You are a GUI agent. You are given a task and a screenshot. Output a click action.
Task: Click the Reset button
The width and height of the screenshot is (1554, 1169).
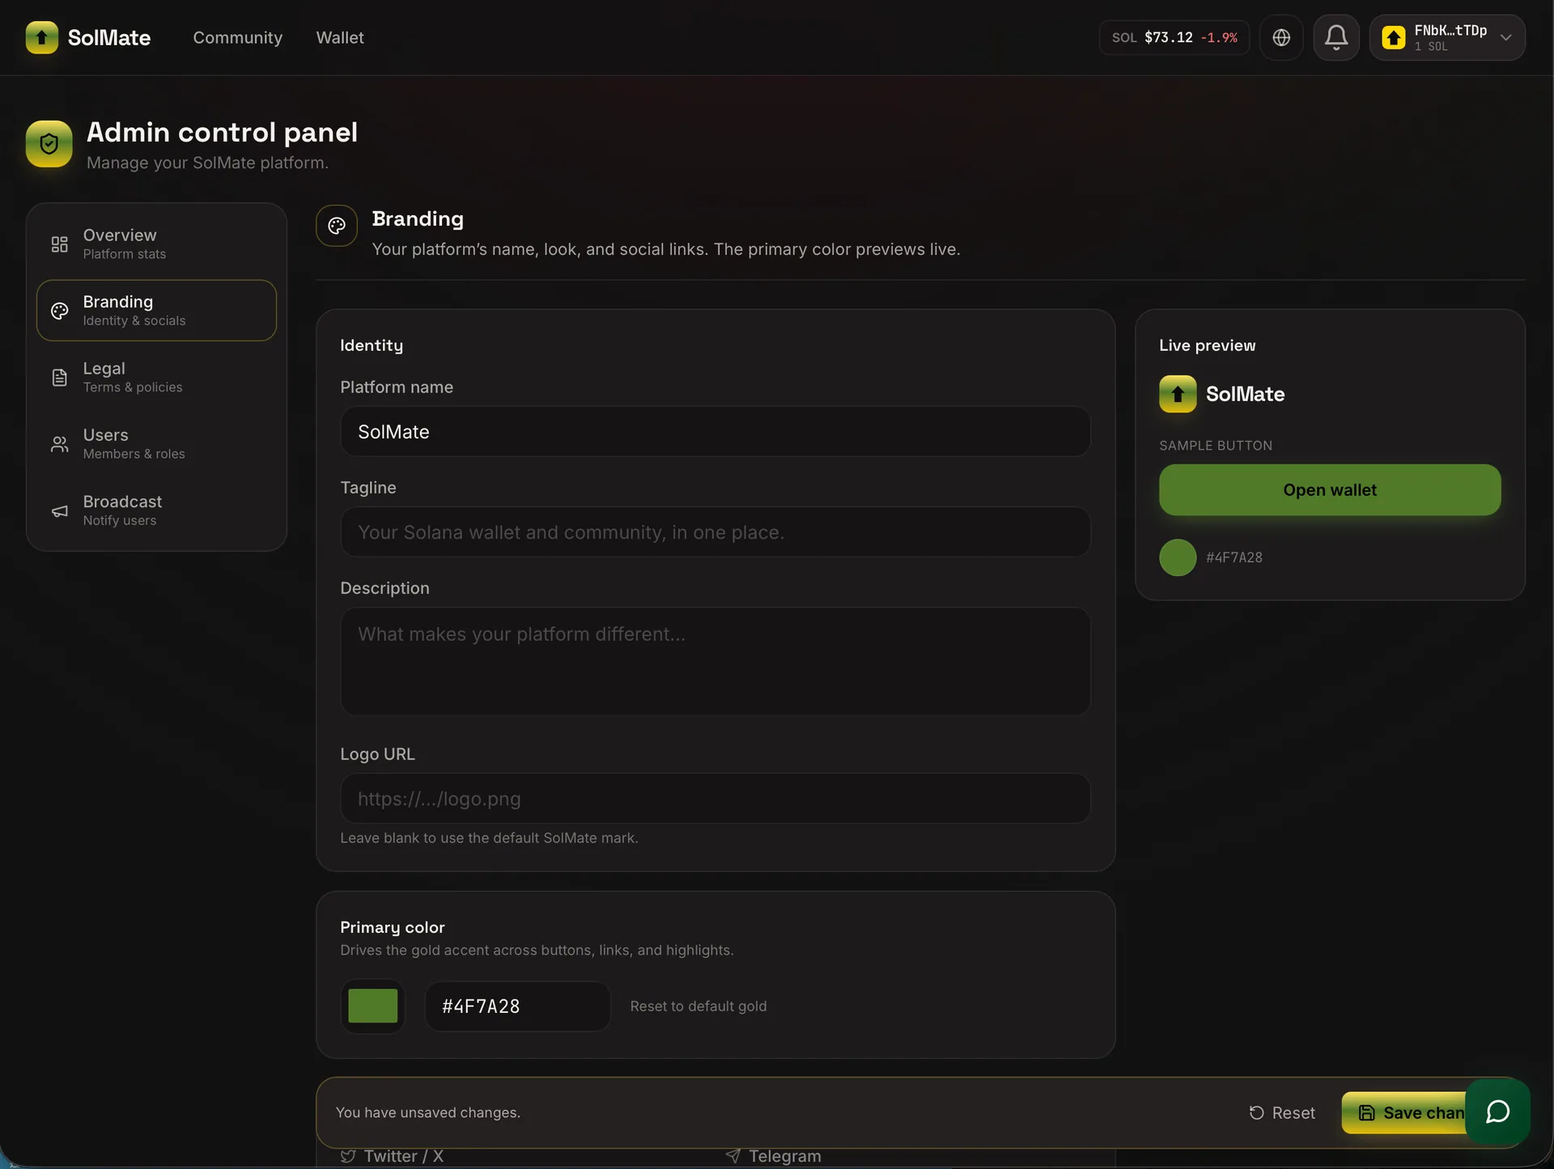coord(1282,1112)
